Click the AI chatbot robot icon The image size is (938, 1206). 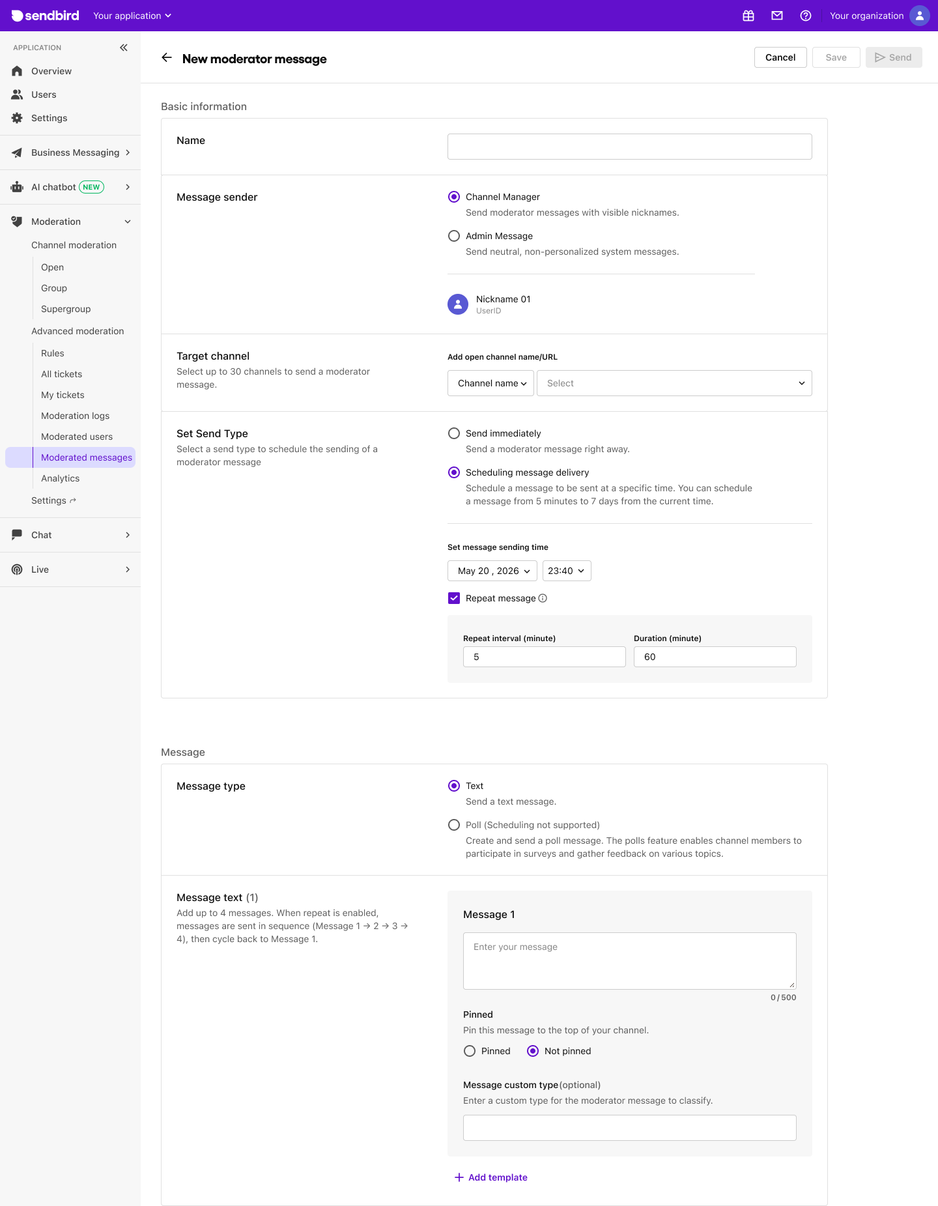pos(17,187)
